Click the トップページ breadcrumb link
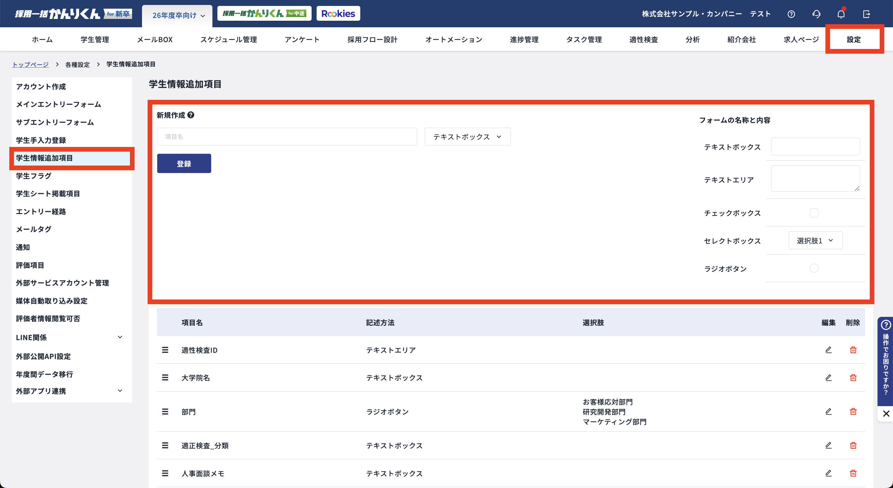The image size is (893, 488). [x=30, y=64]
